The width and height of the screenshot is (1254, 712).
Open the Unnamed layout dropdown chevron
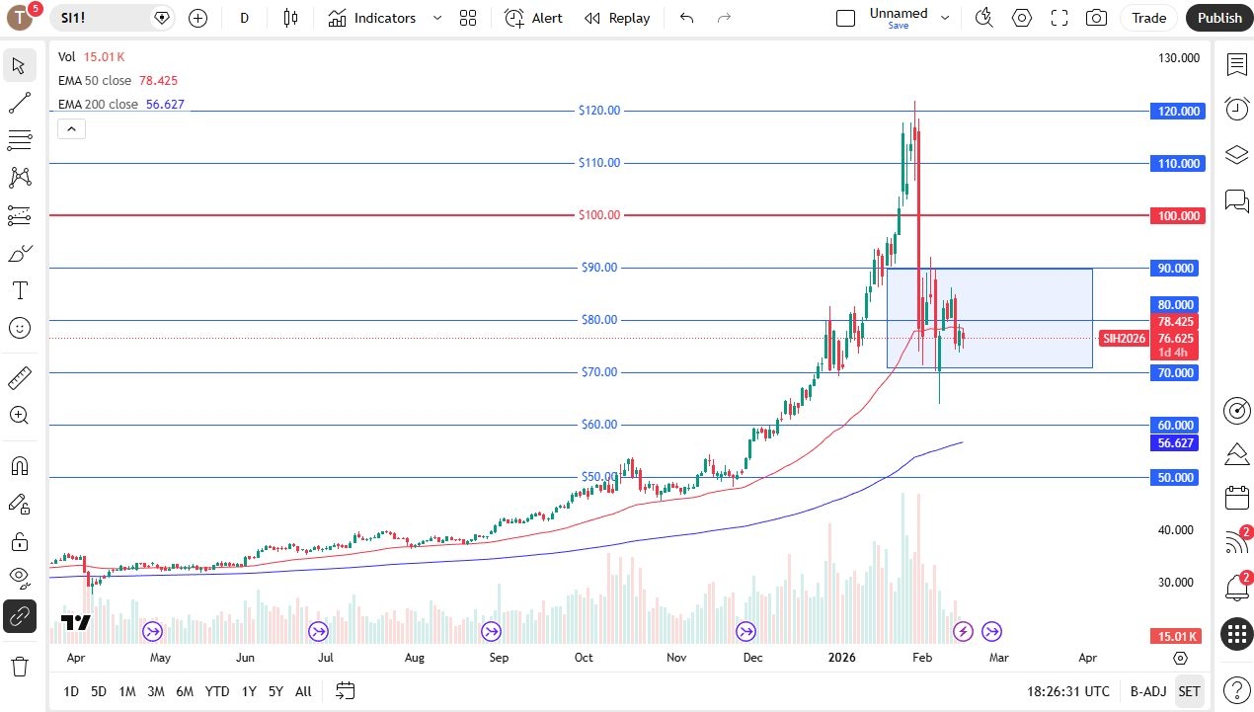pyautogui.click(x=945, y=18)
